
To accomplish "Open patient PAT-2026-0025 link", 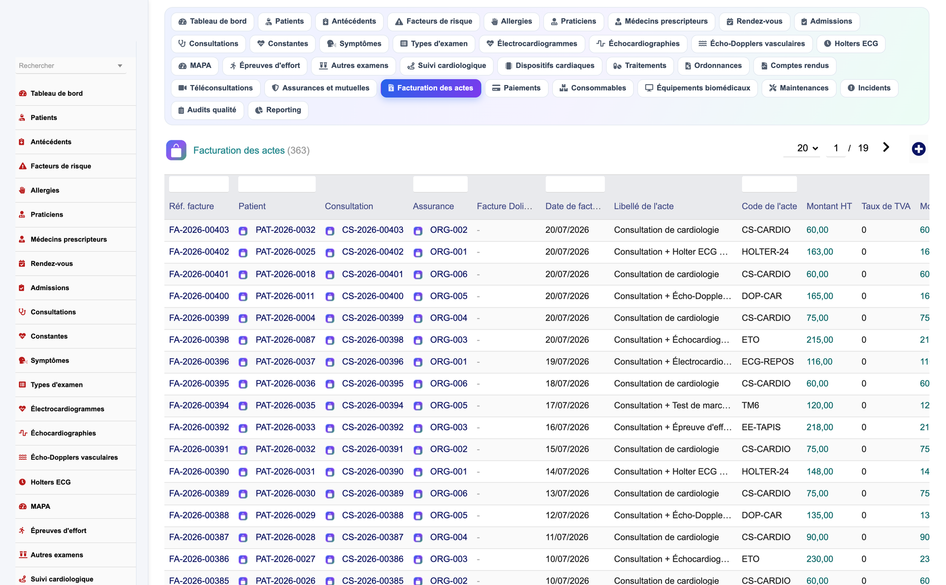I will coord(285,252).
